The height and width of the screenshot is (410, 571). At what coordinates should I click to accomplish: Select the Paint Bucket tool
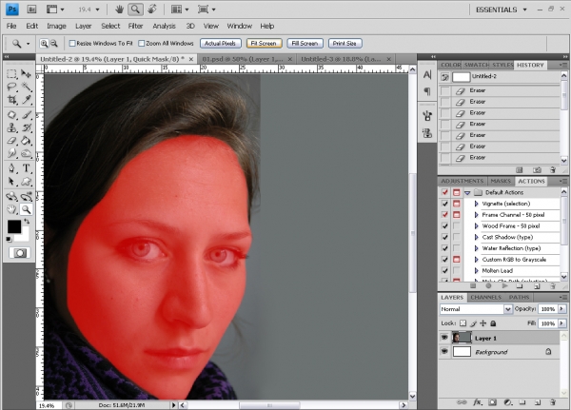(x=26, y=141)
